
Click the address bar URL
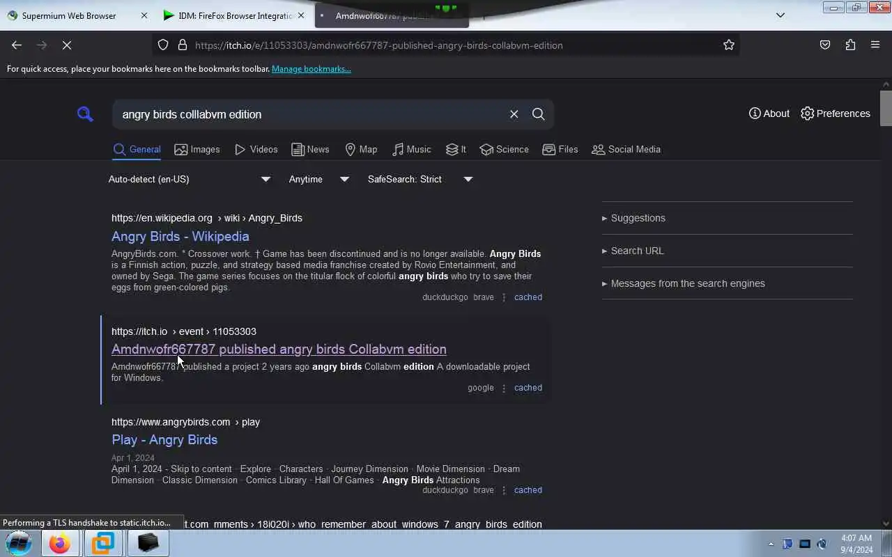click(x=379, y=45)
